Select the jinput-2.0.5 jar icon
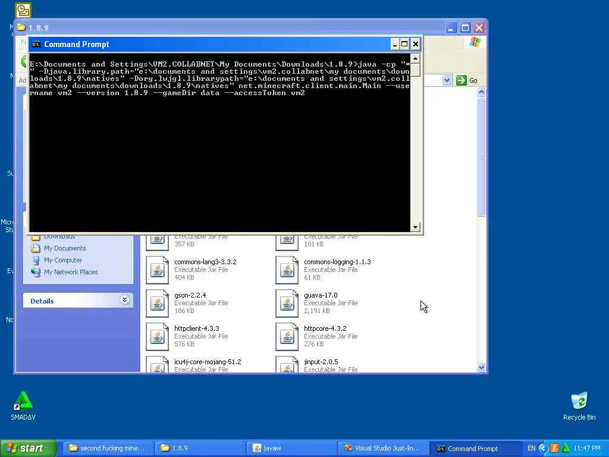609x457 pixels. click(287, 365)
